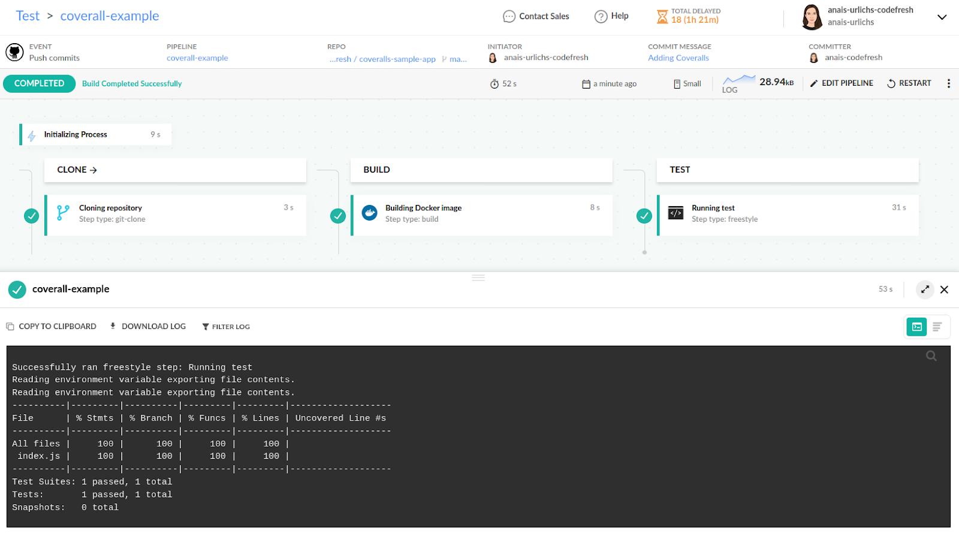Screen dimensions: 959x534
Task: Click DOWNLOAD LOG
Action: point(148,327)
